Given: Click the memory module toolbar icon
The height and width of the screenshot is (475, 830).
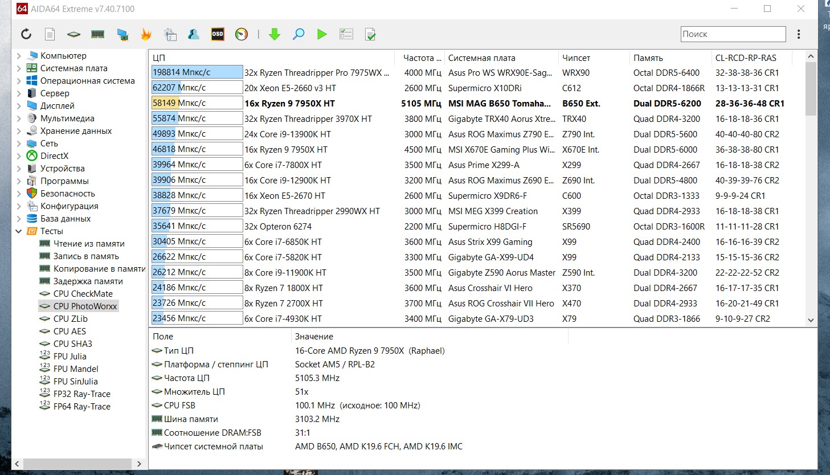Looking at the screenshot, I should point(98,34).
